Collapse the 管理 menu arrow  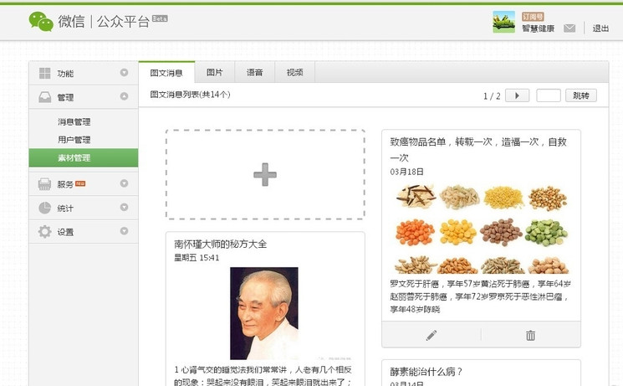pyautogui.click(x=124, y=96)
